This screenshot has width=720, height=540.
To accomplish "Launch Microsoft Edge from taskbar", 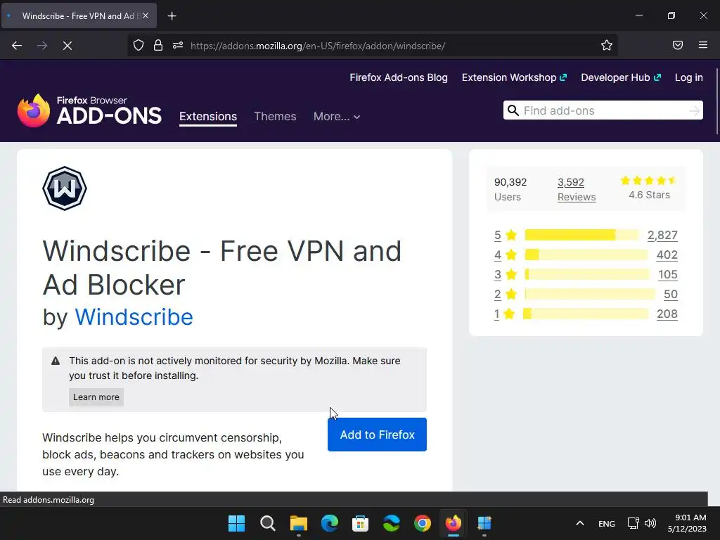I will (x=330, y=523).
